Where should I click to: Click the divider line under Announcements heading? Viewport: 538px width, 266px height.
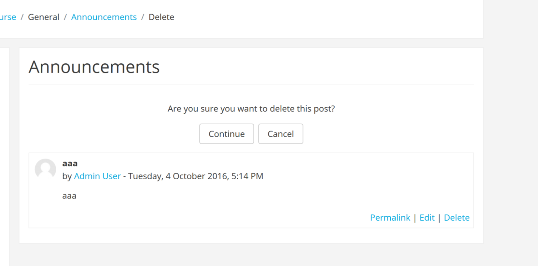[x=251, y=85]
